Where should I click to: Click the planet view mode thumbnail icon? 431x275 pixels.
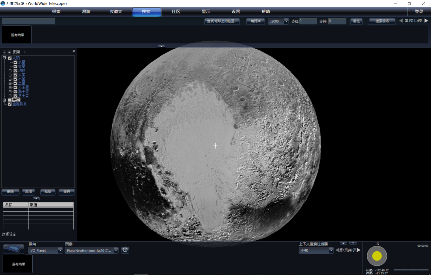pyautogui.click(x=13, y=249)
